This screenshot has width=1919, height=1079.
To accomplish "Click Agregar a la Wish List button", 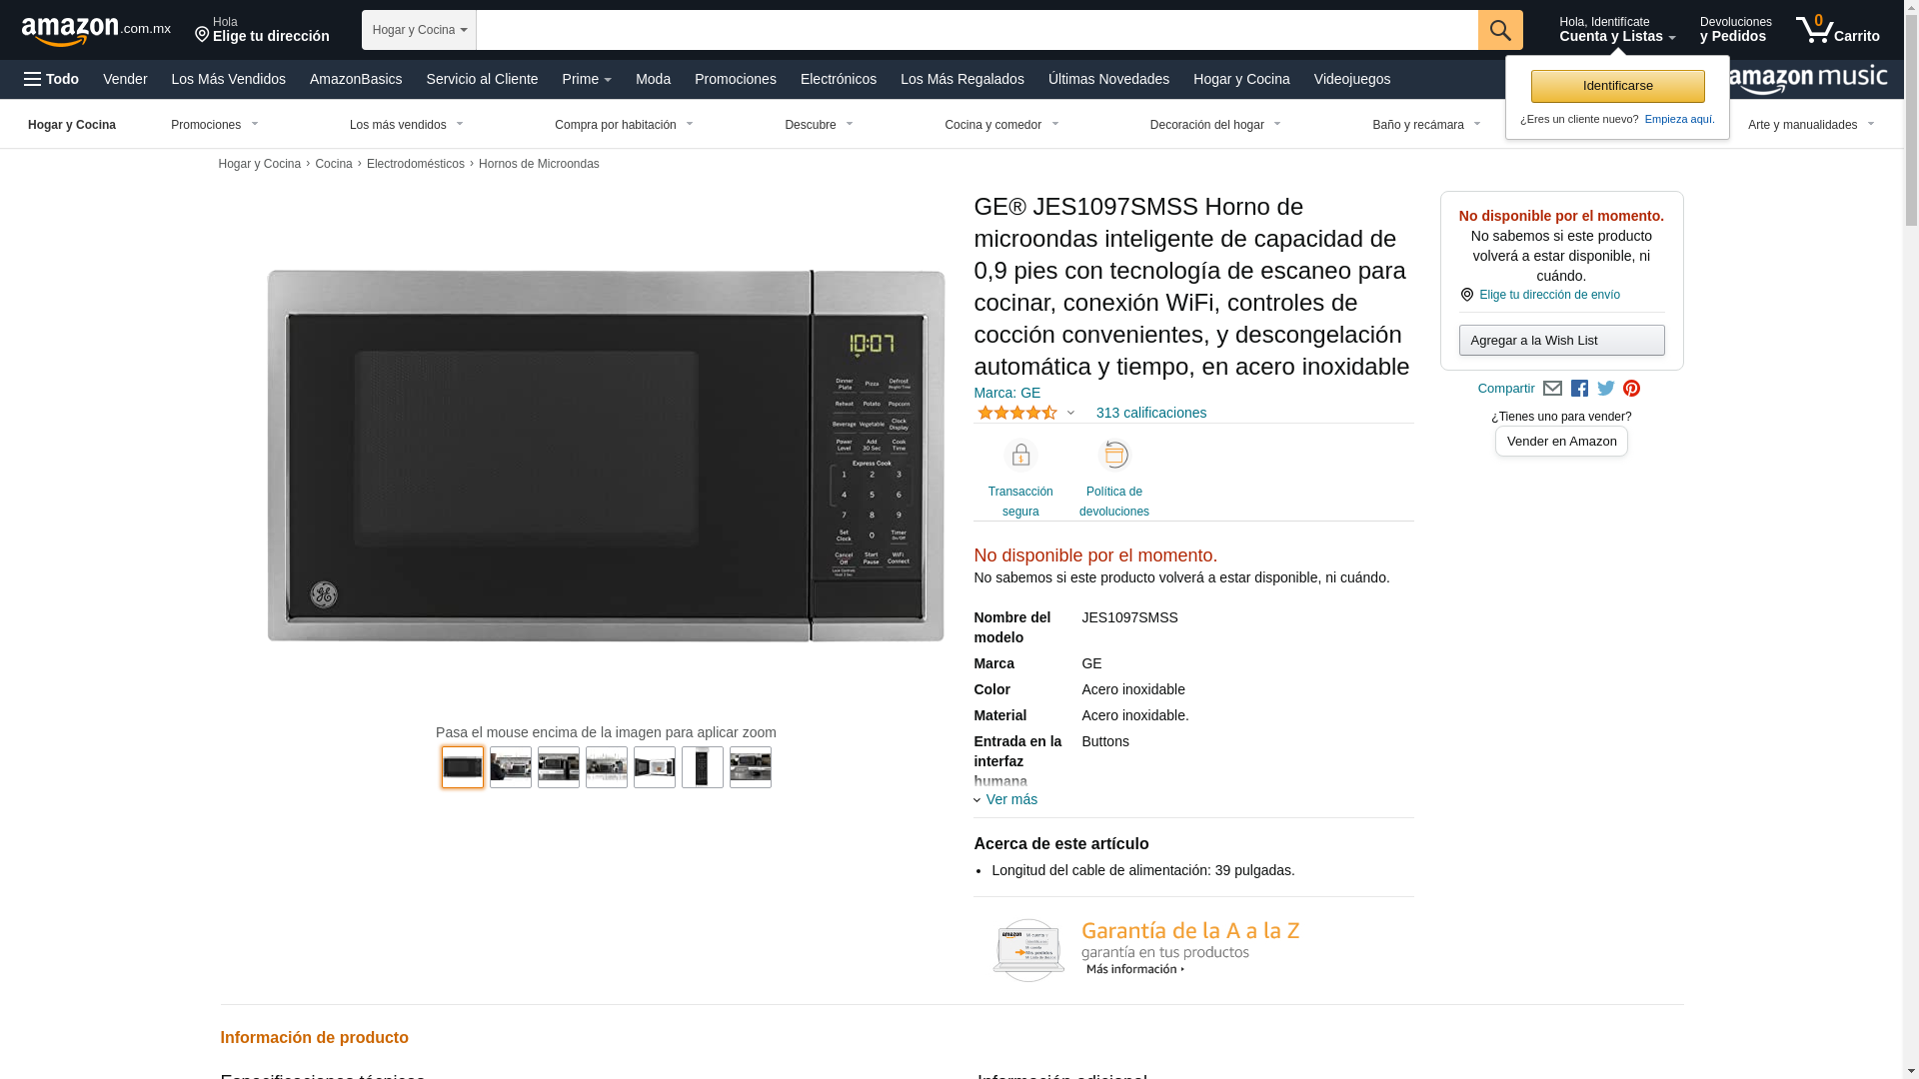I will coord(1561,341).
